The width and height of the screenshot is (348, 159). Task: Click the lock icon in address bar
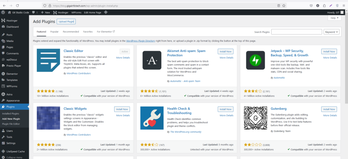[50, 6]
